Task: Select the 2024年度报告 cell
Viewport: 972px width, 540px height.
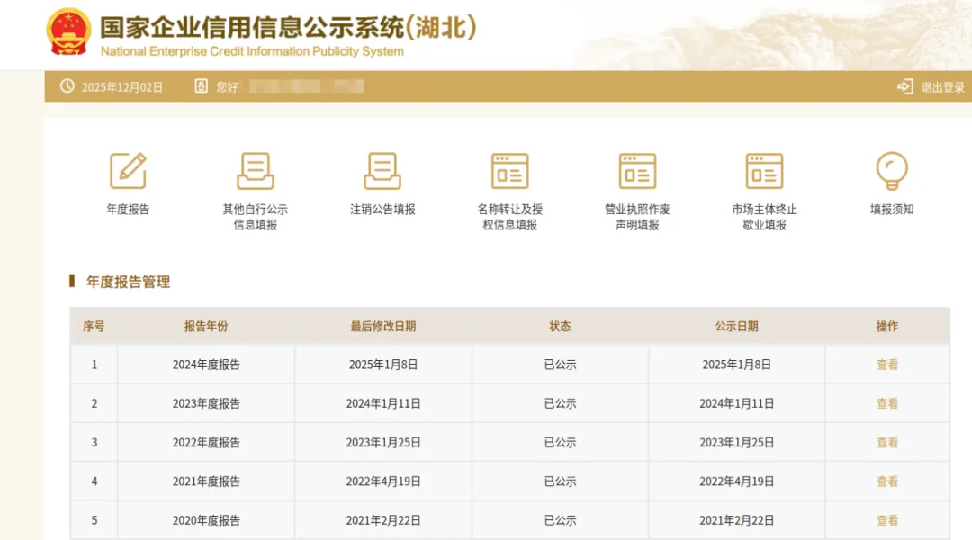Action: point(206,364)
